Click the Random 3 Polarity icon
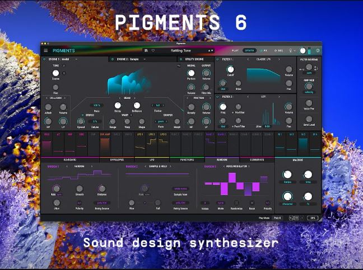The image size is (363, 270). 268,203
